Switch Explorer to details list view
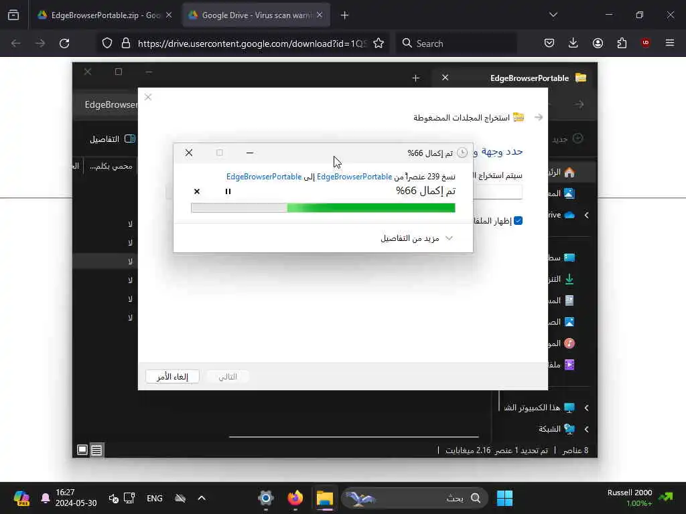 tap(96, 450)
